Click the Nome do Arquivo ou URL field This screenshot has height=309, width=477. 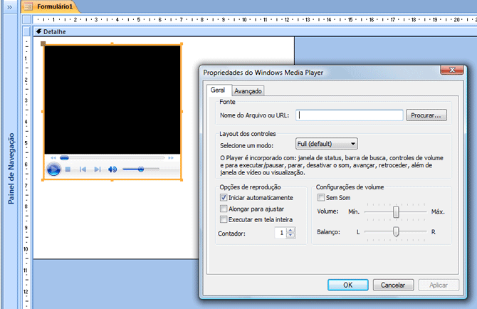coord(350,115)
